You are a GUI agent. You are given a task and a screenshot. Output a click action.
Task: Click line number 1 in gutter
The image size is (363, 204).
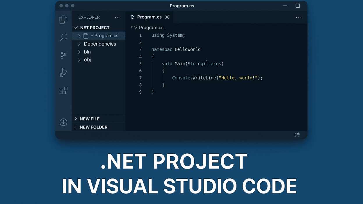(140, 35)
